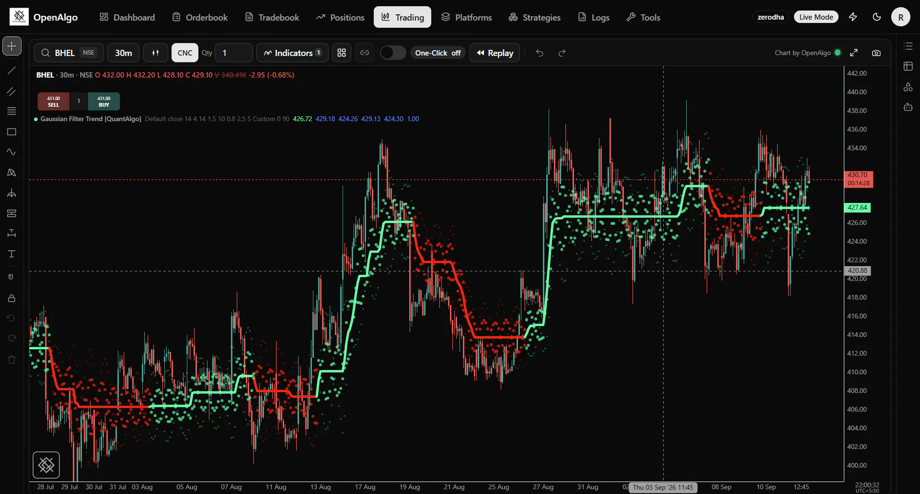
Task: Redo chart action in top toolbar
Action: click(562, 53)
